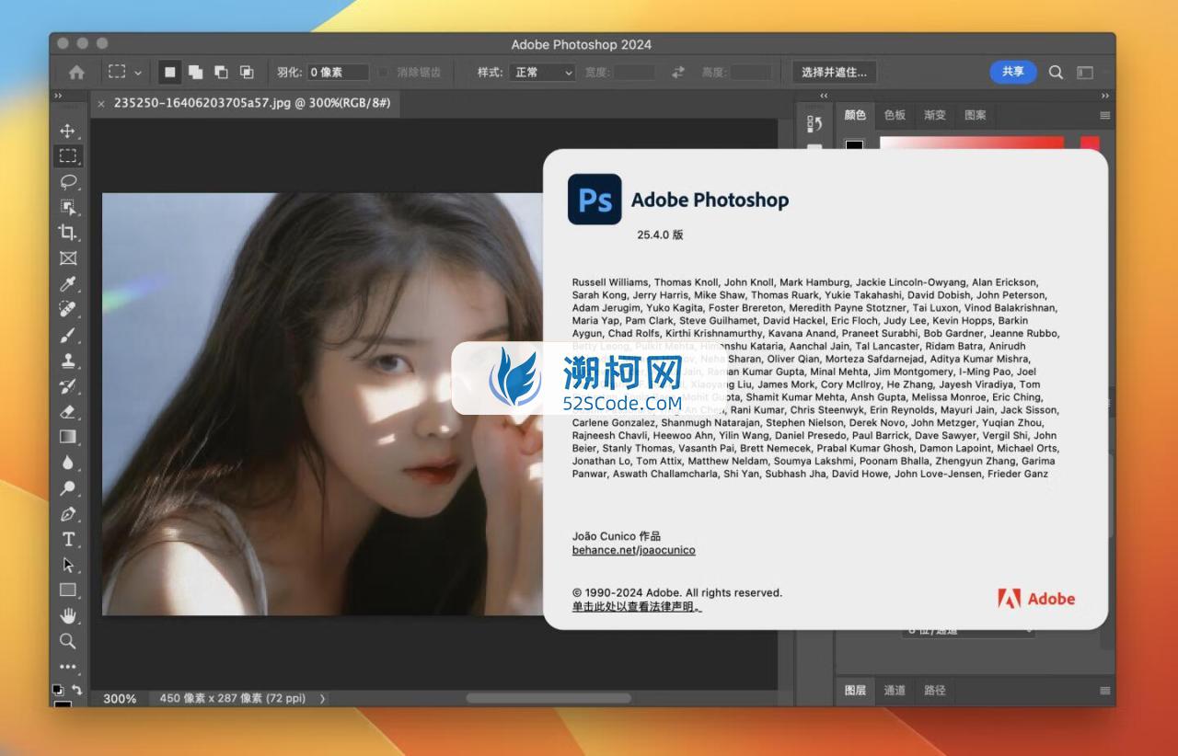The image size is (1178, 756).
Task: Select the Clone Stamp tool
Action: tap(68, 361)
